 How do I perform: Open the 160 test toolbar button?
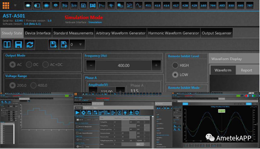click(x=204, y=5)
